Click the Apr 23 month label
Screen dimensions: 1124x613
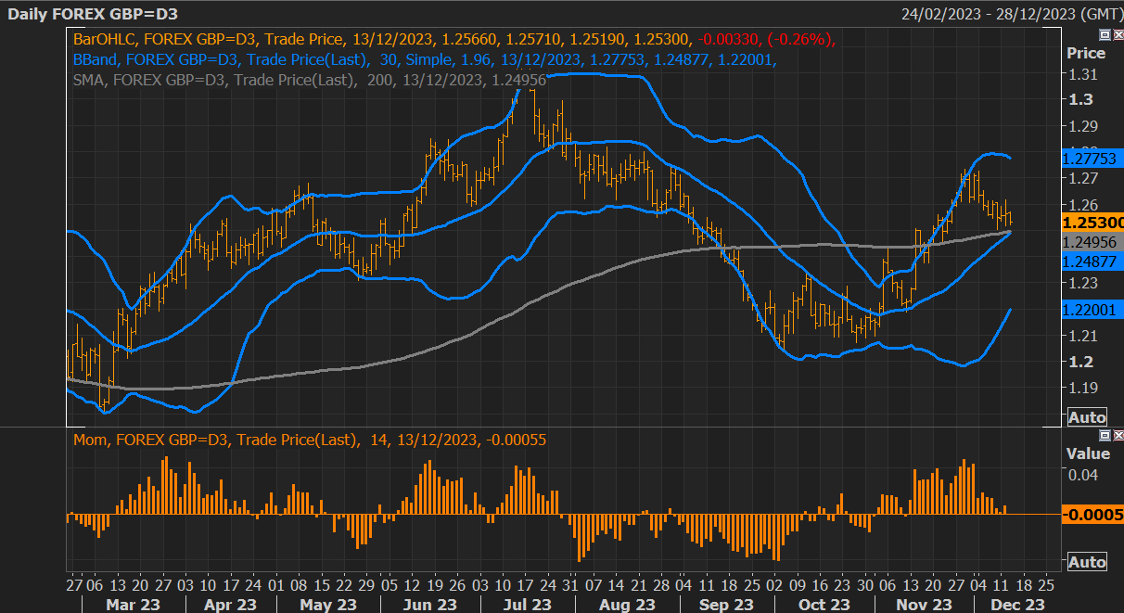click(x=229, y=605)
